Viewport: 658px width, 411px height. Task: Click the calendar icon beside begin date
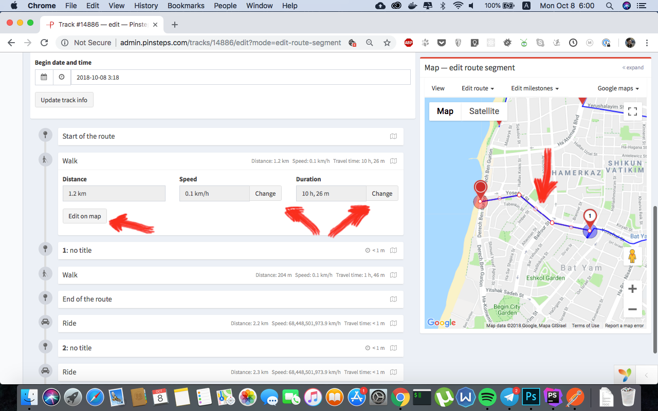pos(44,77)
